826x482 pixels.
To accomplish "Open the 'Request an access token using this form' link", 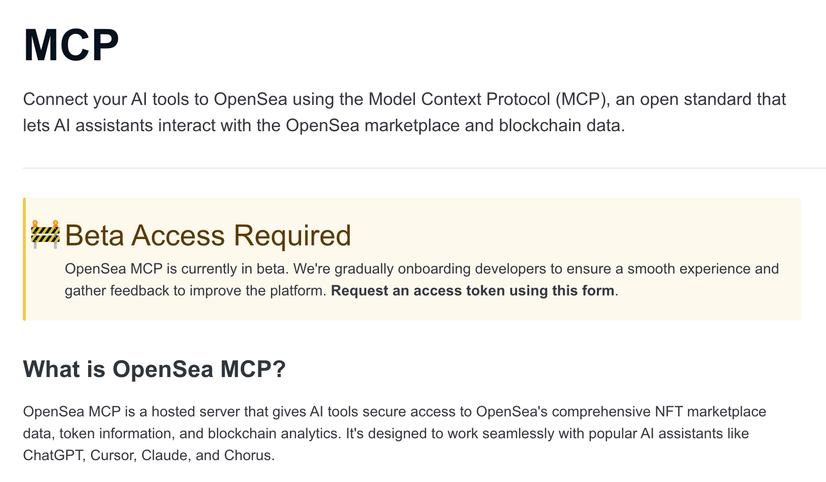I will [x=472, y=291].
